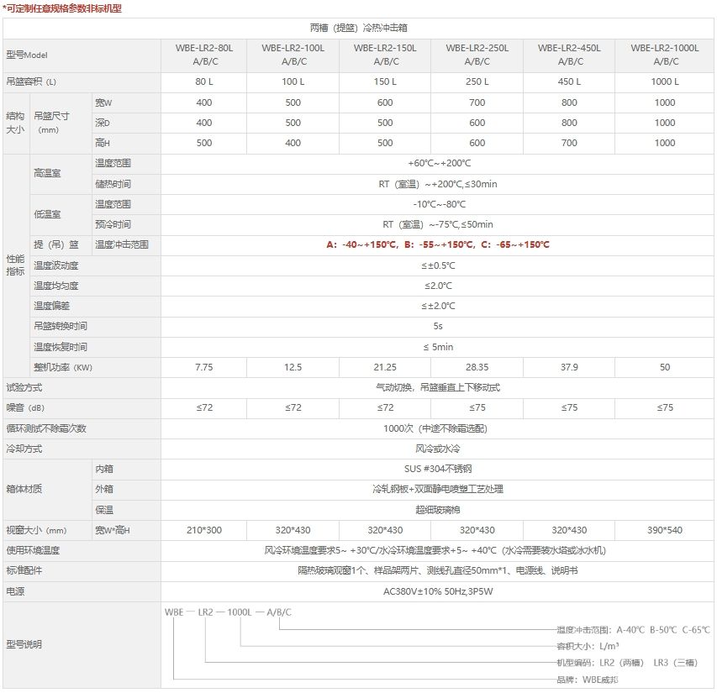Select the WBE-LR2-150L model column header

(x=385, y=55)
